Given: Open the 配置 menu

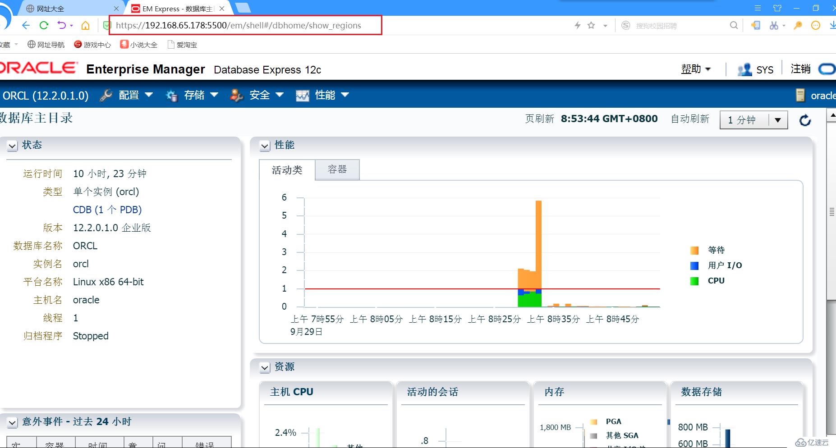Looking at the screenshot, I should click(136, 95).
